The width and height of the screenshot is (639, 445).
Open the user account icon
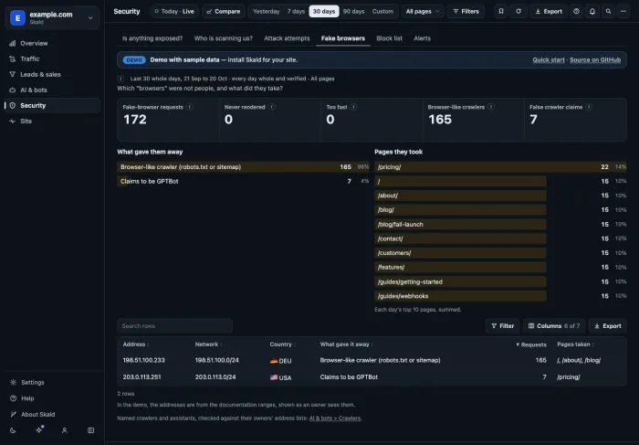click(65, 429)
